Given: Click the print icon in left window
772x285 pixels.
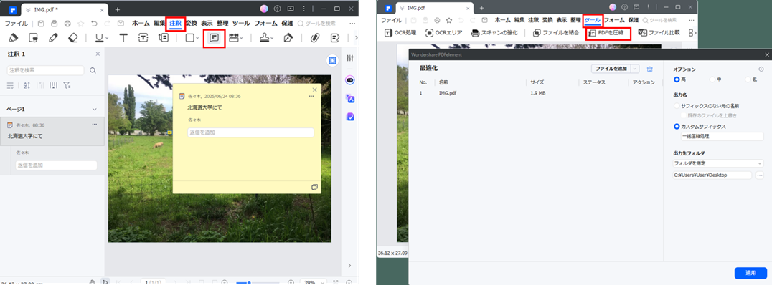Looking at the screenshot, I should pos(67,23).
